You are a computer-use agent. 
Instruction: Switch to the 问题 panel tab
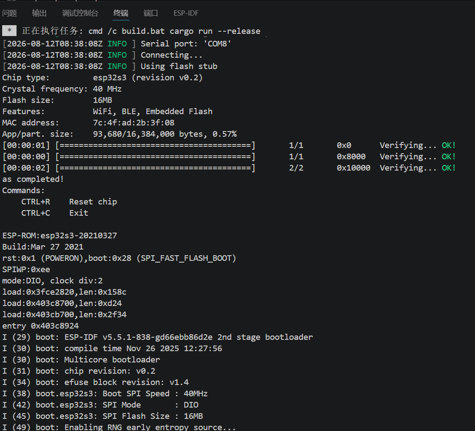[10, 13]
